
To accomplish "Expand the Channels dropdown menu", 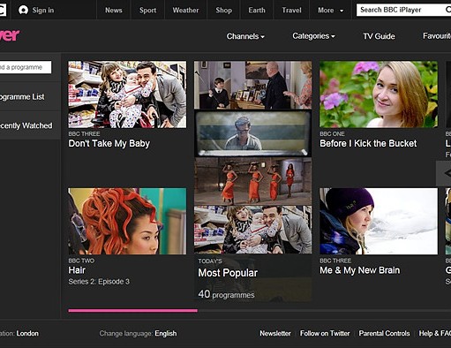I will pyautogui.click(x=245, y=36).
